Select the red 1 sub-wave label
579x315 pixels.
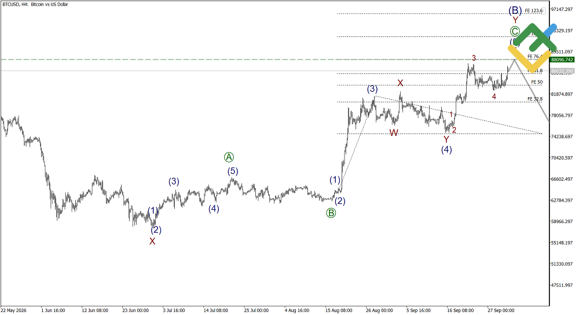451,115
